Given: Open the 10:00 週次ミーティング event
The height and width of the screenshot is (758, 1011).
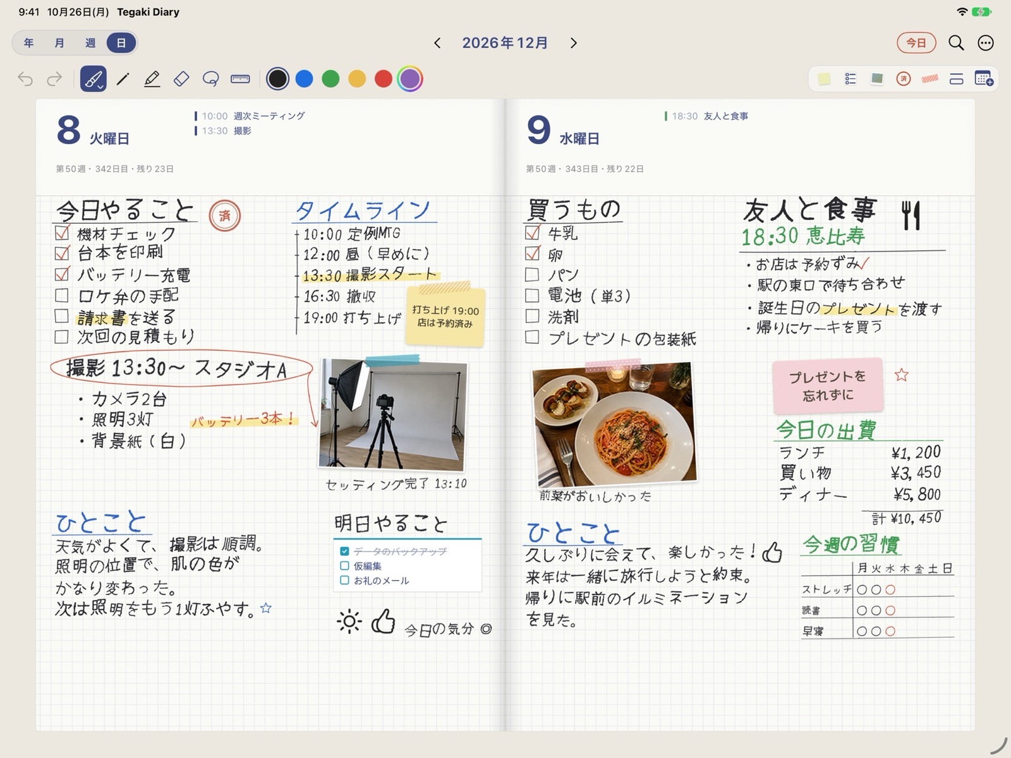Looking at the screenshot, I should 250,116.
